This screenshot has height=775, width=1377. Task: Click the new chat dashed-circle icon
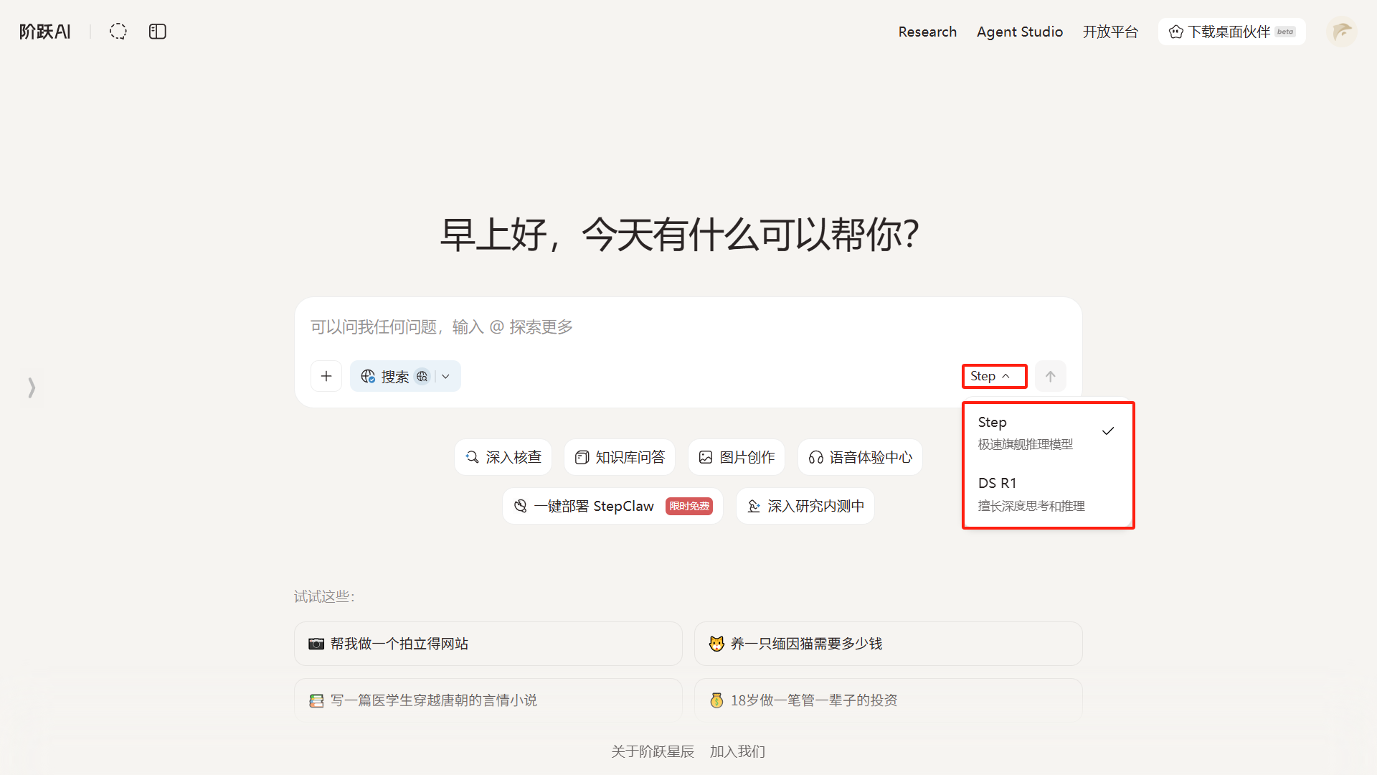click(x=118, y=32)
